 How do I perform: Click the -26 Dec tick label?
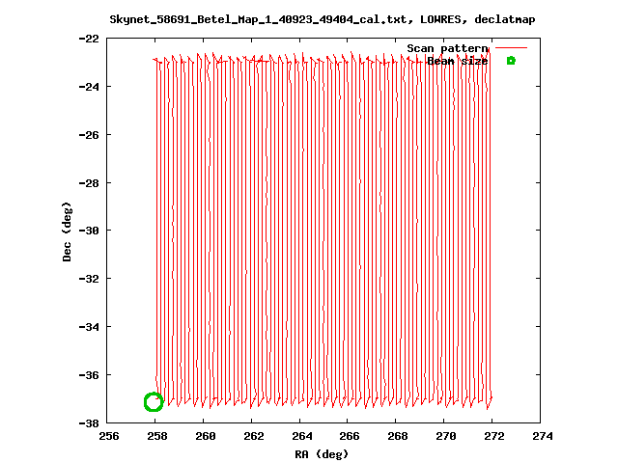coord(89,135)
